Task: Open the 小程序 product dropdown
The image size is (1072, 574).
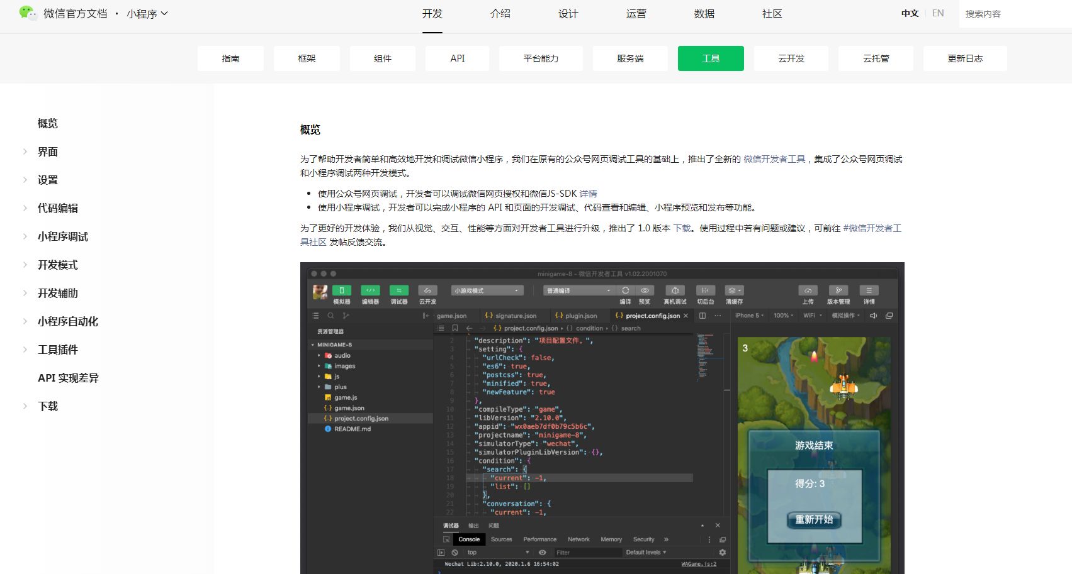Action: click(147, 14)
